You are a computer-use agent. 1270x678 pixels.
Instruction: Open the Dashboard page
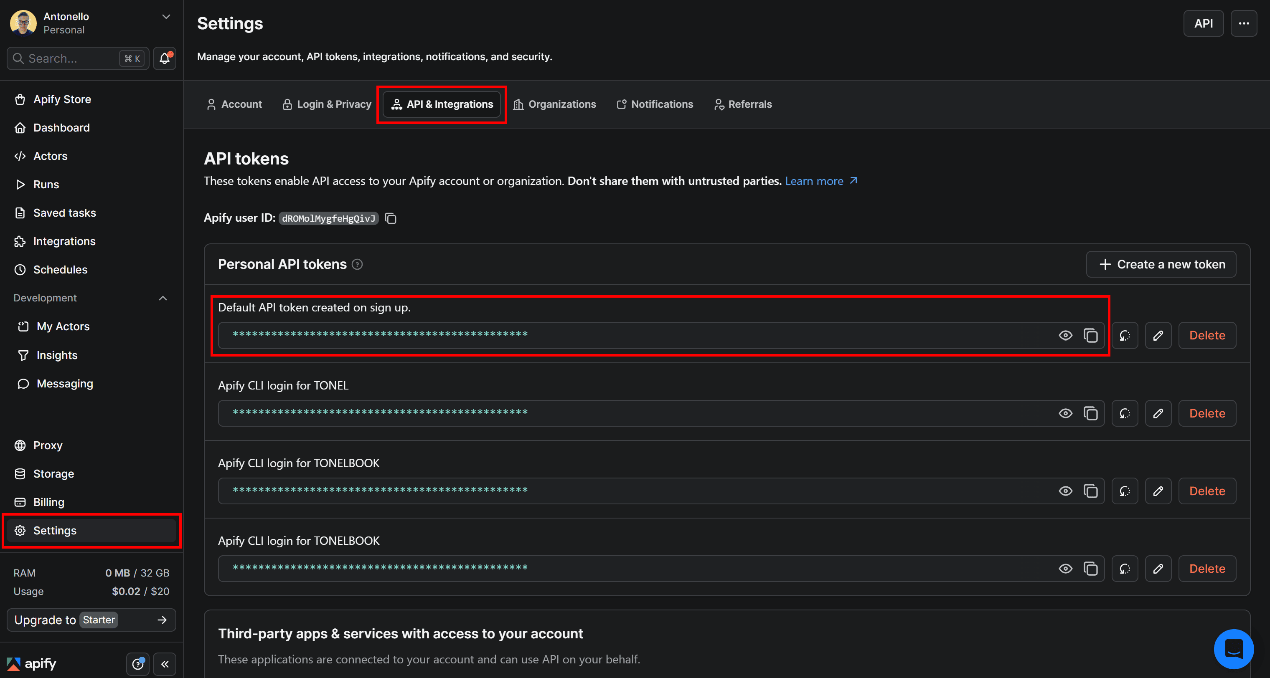click(x=91, y=128)
